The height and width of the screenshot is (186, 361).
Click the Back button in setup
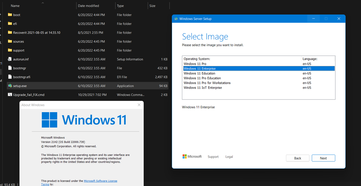[x=298, y=158]
